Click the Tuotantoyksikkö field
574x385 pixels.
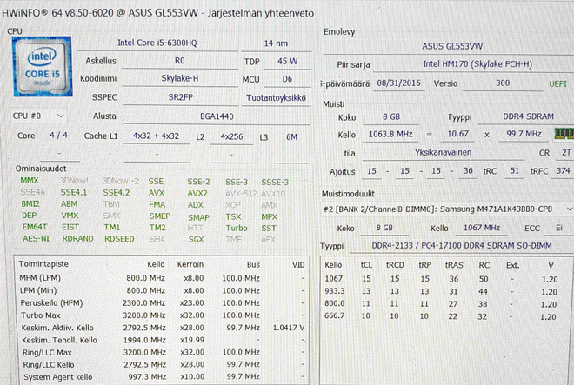pyautogui.click(x=276, y=98)
